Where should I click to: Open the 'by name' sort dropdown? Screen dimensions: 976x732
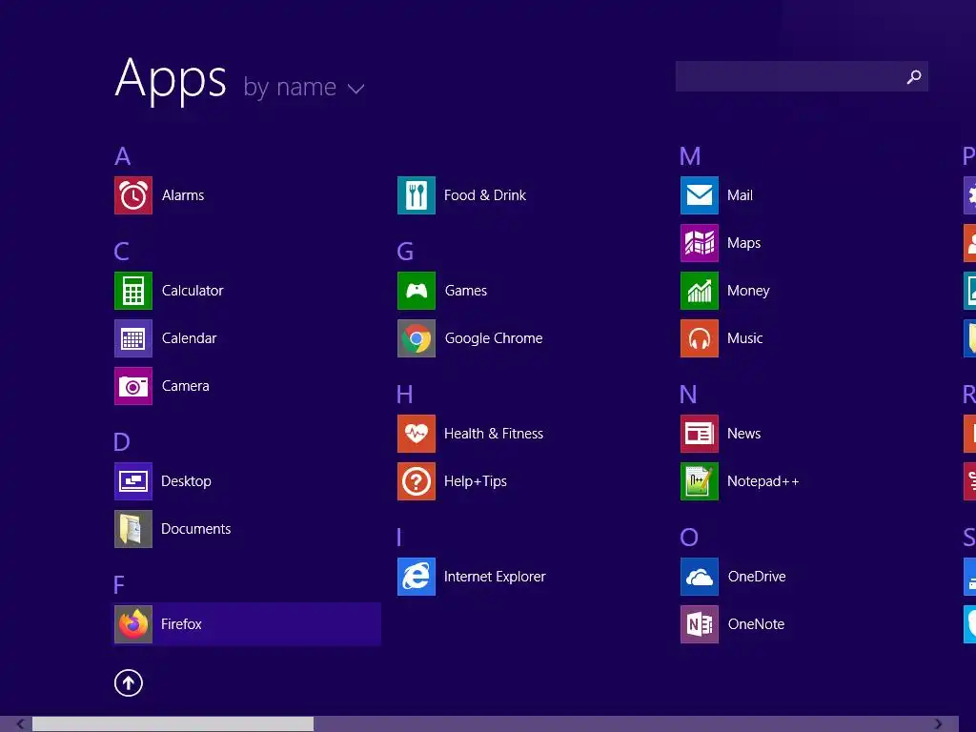coord(304,87)
